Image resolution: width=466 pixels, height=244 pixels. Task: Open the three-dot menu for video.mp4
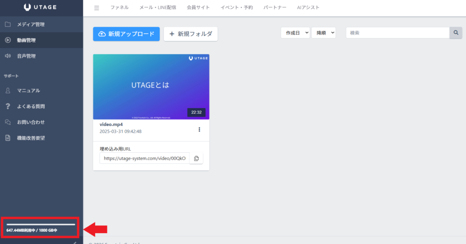pyautogui.click(x=199, y=129)
